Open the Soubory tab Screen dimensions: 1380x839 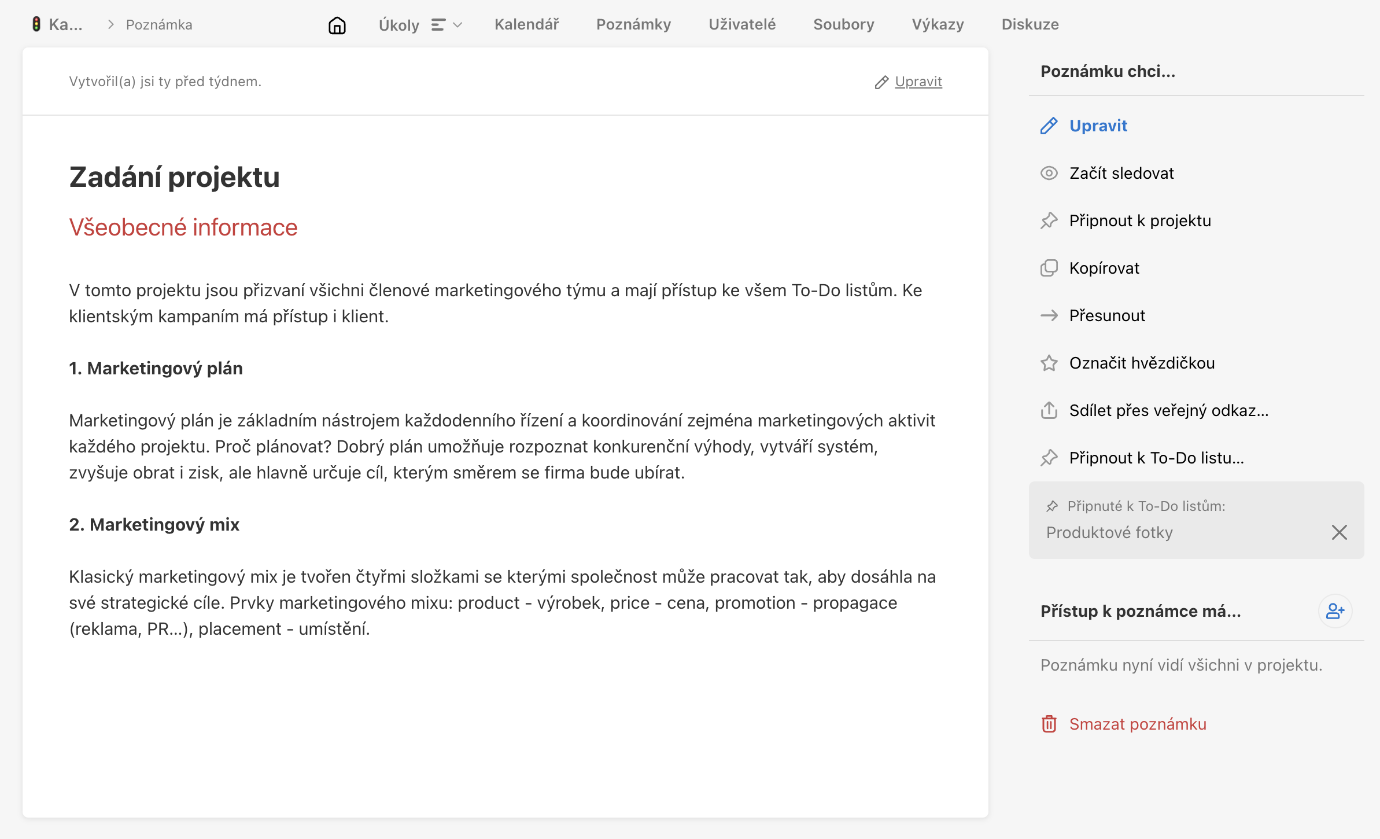pyautogui.click(x=843, y=24)
